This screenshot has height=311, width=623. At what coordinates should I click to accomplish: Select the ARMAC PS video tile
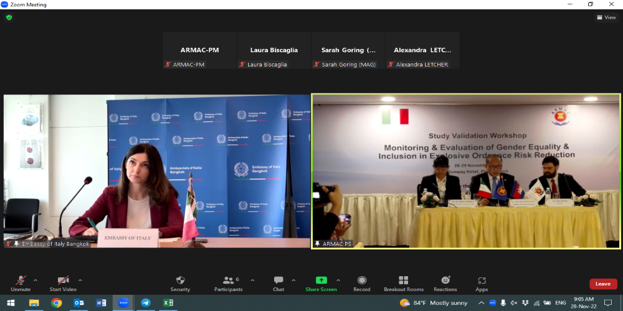(x=466, y=171)
